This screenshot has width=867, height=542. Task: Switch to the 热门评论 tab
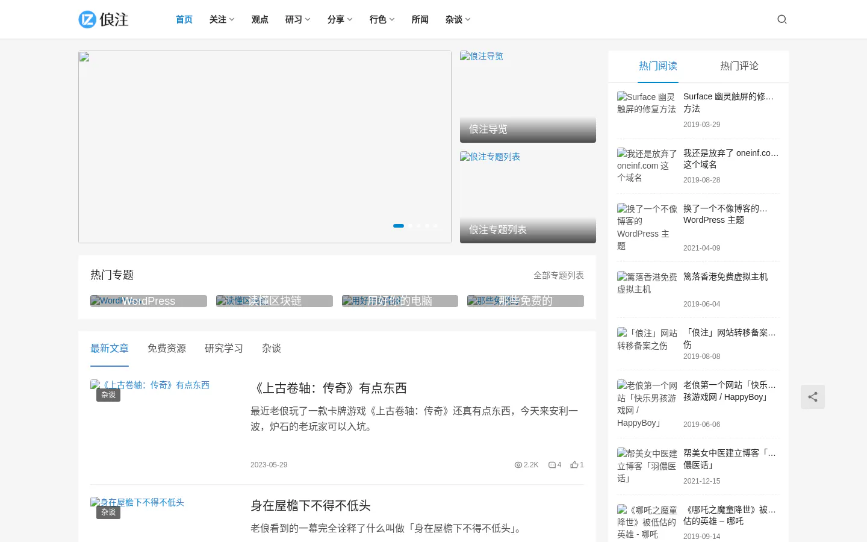pos(739,66)
